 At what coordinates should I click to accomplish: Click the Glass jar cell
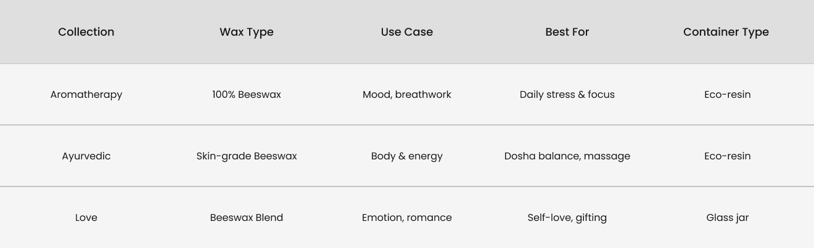(728, 217)
